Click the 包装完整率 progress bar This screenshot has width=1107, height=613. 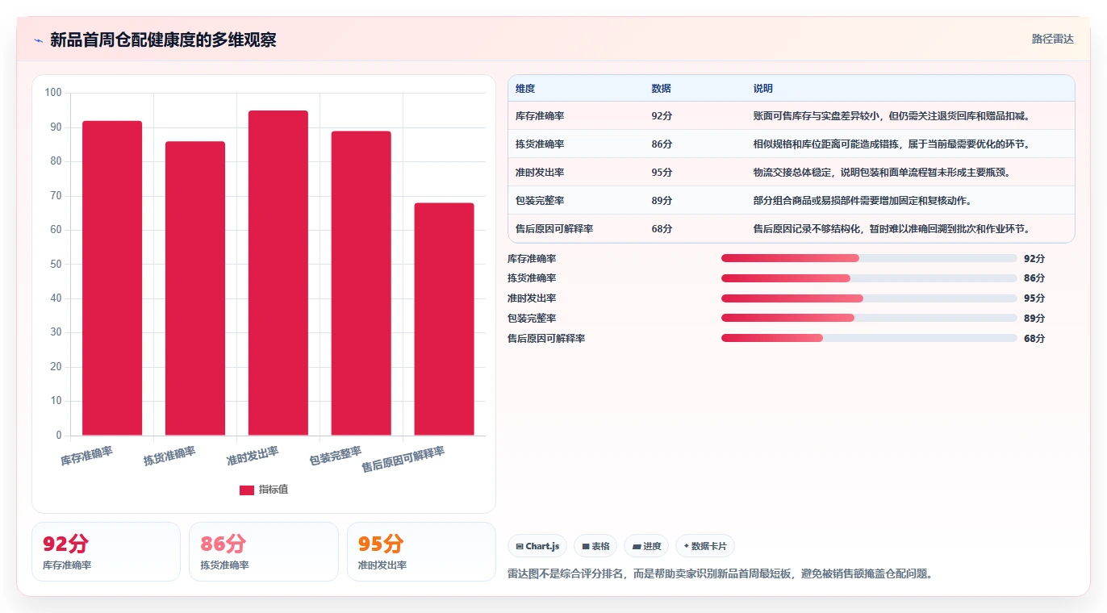click(869, 318)
